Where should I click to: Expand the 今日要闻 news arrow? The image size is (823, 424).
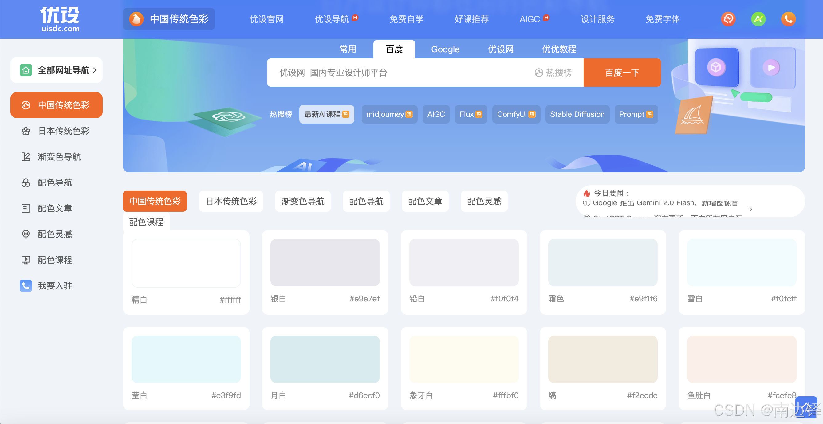(x=751, y=209)
